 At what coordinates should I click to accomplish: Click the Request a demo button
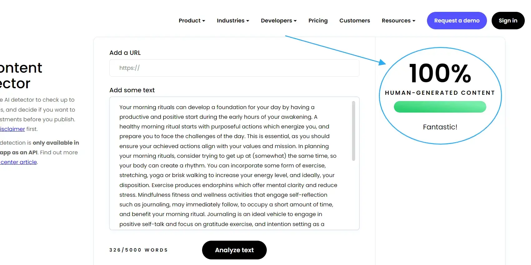tap(457, 21)
